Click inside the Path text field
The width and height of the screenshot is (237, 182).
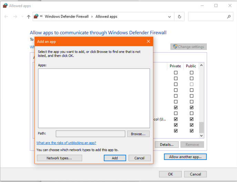tap(90, 134)
